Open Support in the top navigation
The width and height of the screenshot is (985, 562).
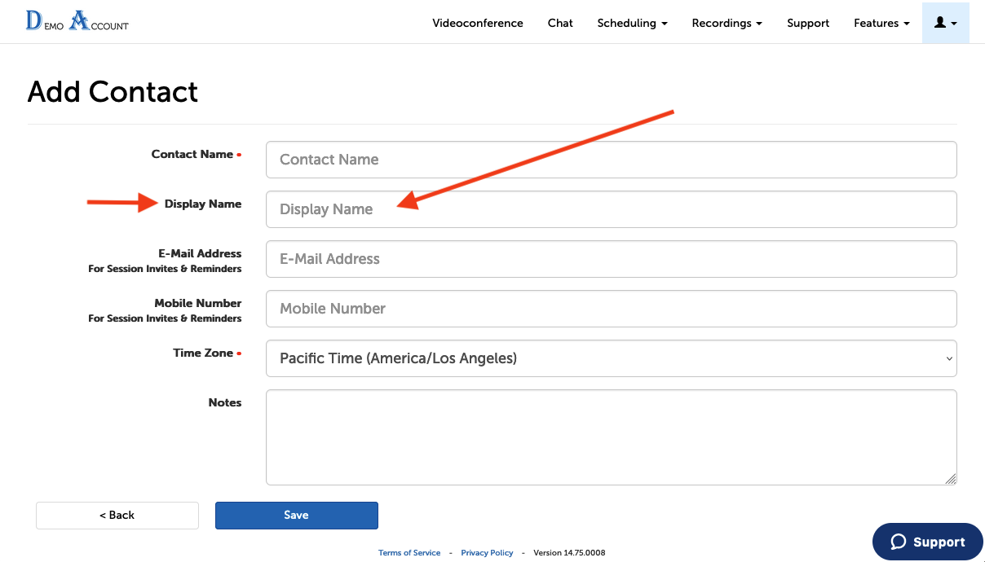tap(808, 23)
